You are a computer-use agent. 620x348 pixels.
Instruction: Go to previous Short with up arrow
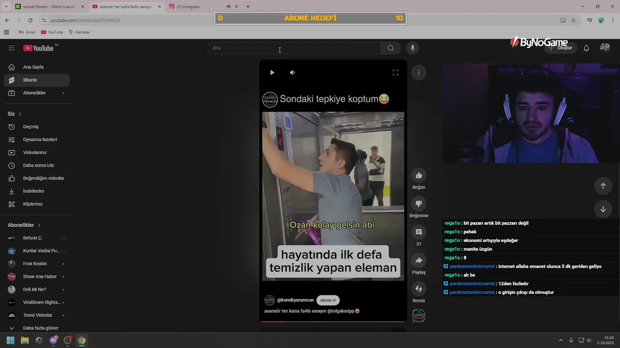click(x=603, y=186)
